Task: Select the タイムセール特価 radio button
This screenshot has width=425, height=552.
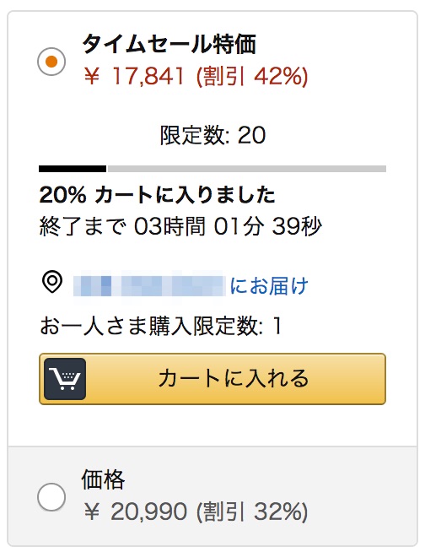Action: 51,62
